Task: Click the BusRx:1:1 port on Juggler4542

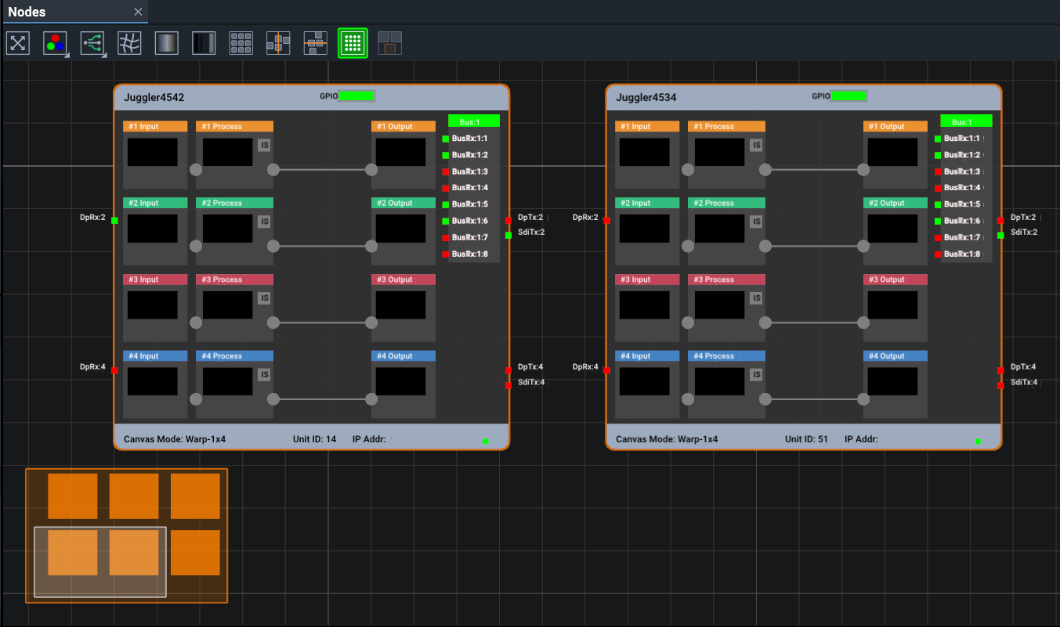Action: [446, 139]
